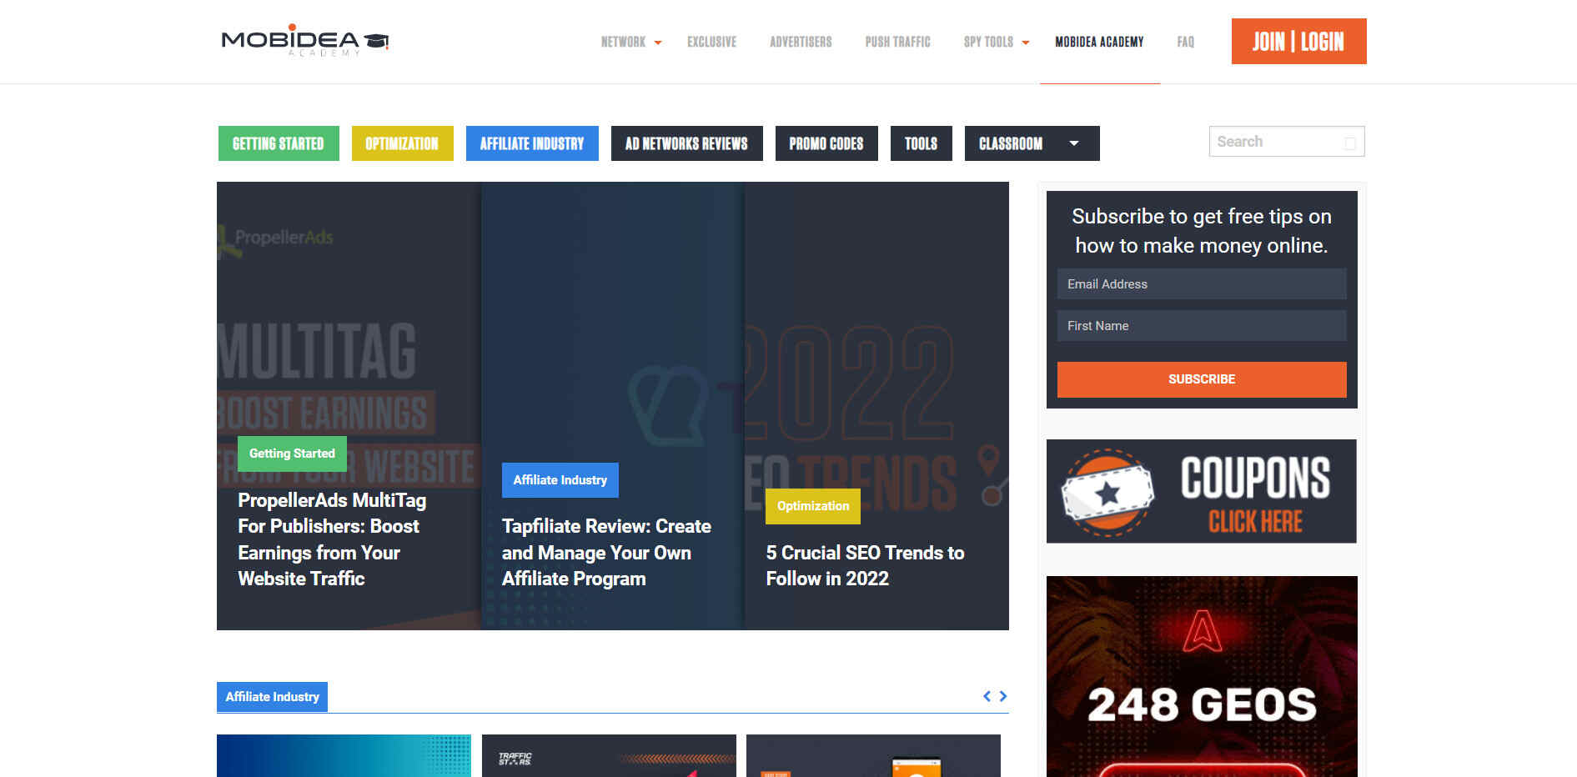1577x777 pixels.
Task: Click the Join | Login button
Action: coord(1298,41)
